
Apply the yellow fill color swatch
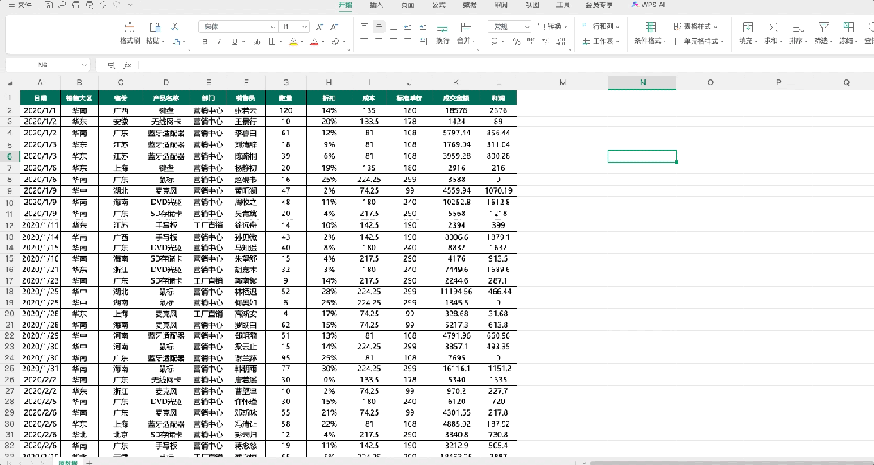point(293,42)
